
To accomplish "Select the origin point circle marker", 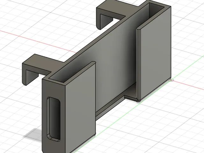I will click(x=171, y=80).
